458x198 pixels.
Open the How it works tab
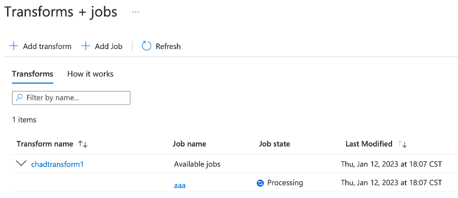pos(90,73)
